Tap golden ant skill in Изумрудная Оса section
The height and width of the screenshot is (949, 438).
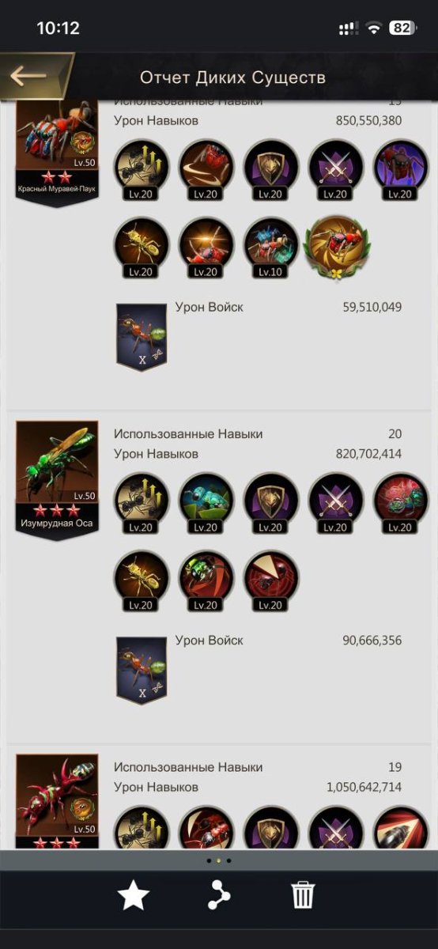(142, 580)
